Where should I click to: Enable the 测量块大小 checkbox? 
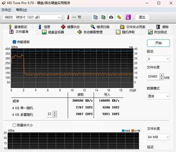tap(14, 125)
